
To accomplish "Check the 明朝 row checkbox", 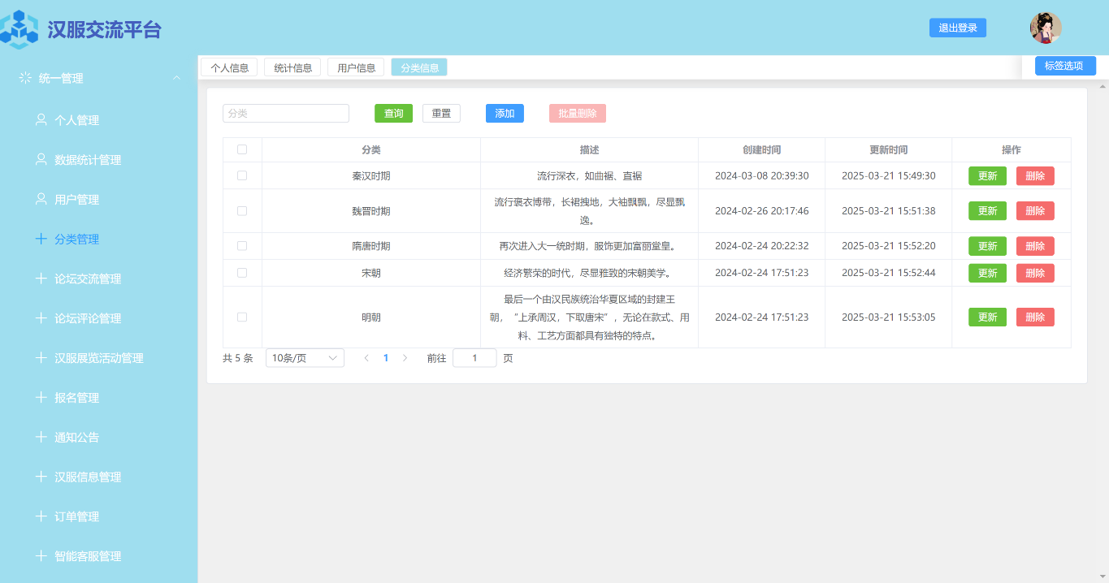I will pos(242,317).
